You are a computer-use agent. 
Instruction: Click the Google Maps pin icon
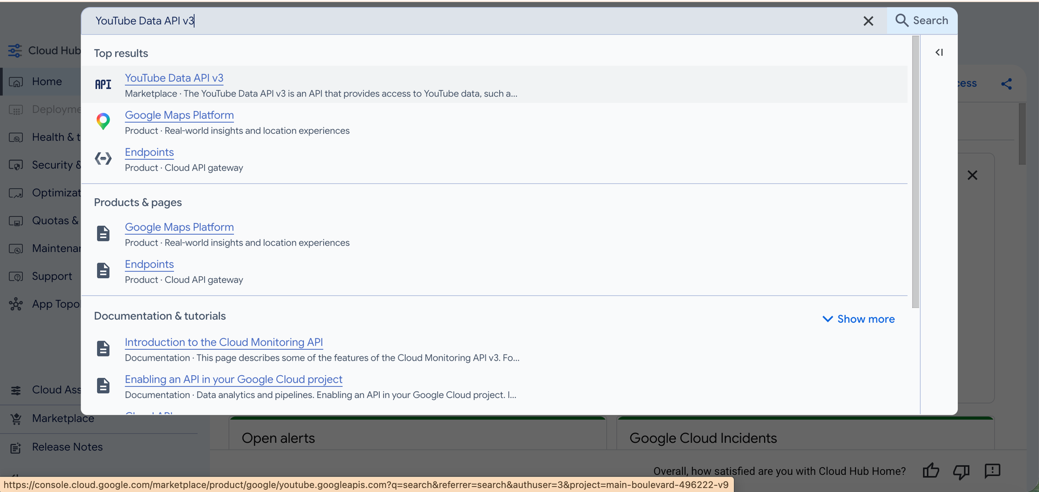pos(103,121)
